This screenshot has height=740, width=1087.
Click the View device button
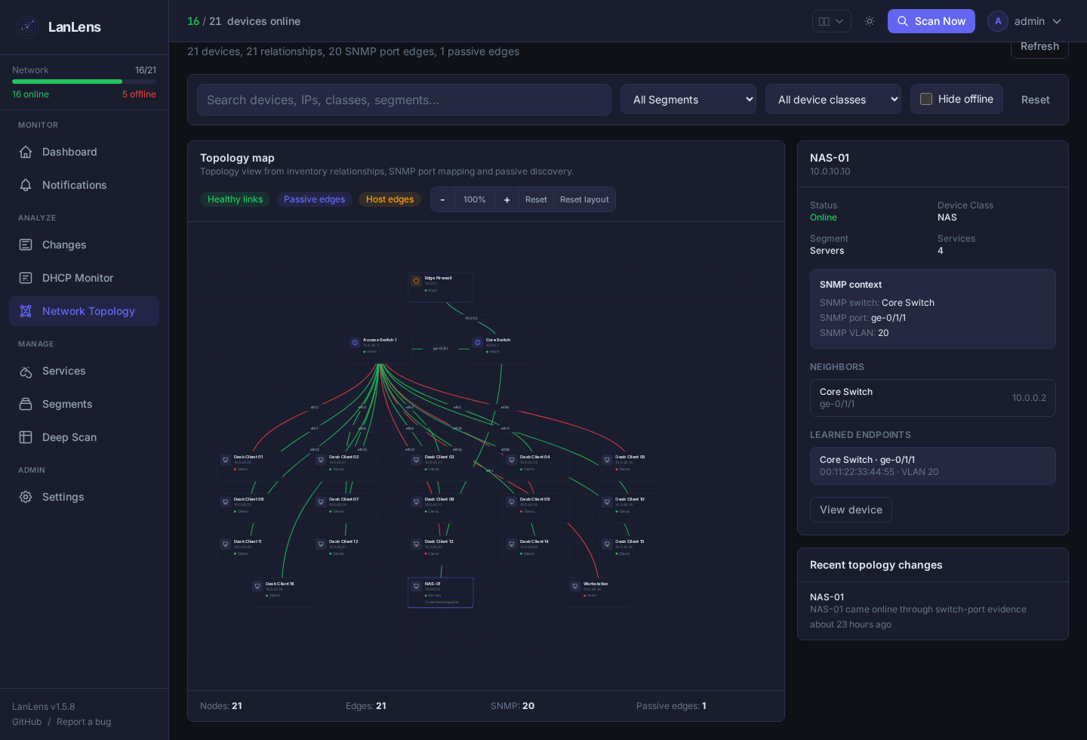pos(851,510)
